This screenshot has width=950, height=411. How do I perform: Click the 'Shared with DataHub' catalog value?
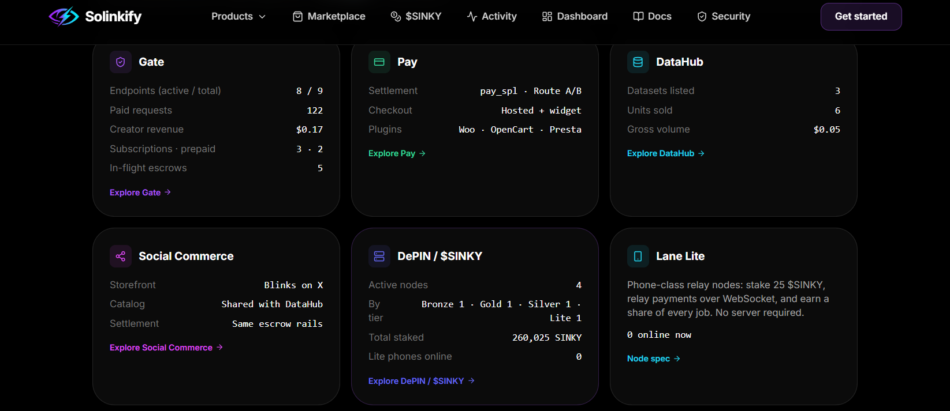point(272,304)
